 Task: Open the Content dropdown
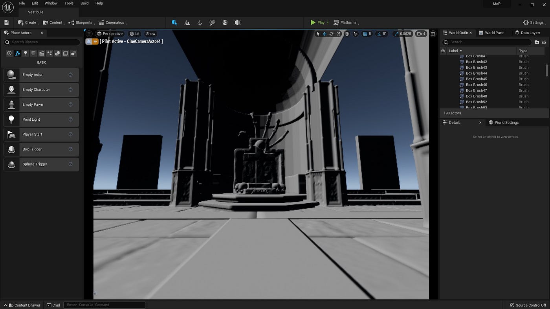(53, 22)
